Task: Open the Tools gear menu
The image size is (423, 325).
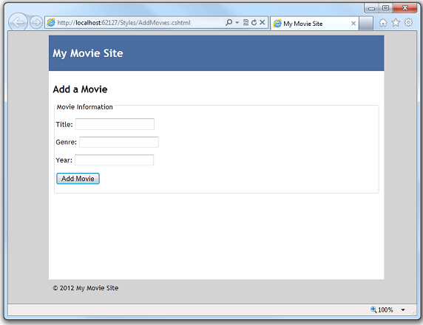Action: (x=408, y=22)
